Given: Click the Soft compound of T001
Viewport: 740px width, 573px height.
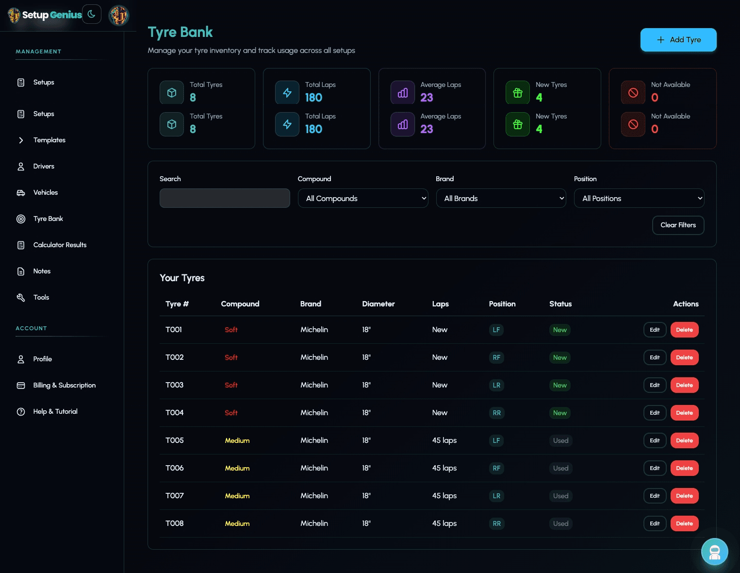Looking at the screenshot, I should click(231, 330).
